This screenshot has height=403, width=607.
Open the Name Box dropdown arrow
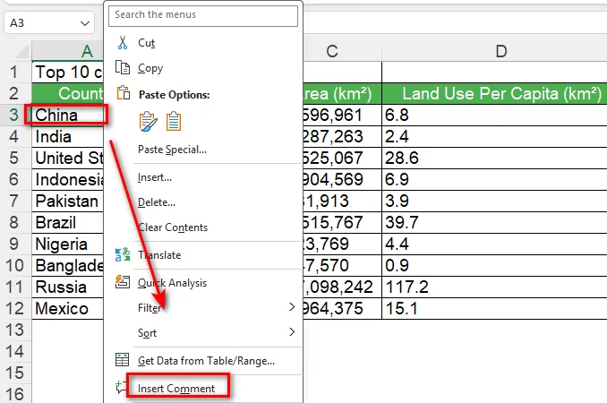pos(85,23)
